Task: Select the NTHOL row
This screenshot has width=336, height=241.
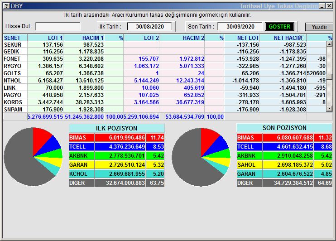Action: (164, 81)
